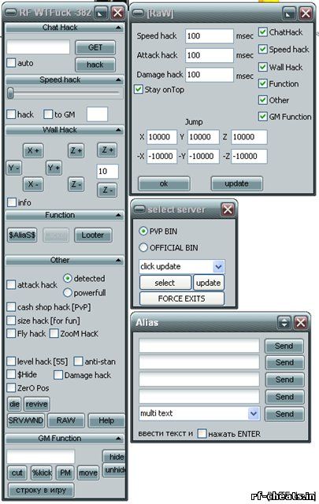Click the $AliaS$ function button
The width and height of the screenshot is (319, 504).
click(x=22, y=235)
